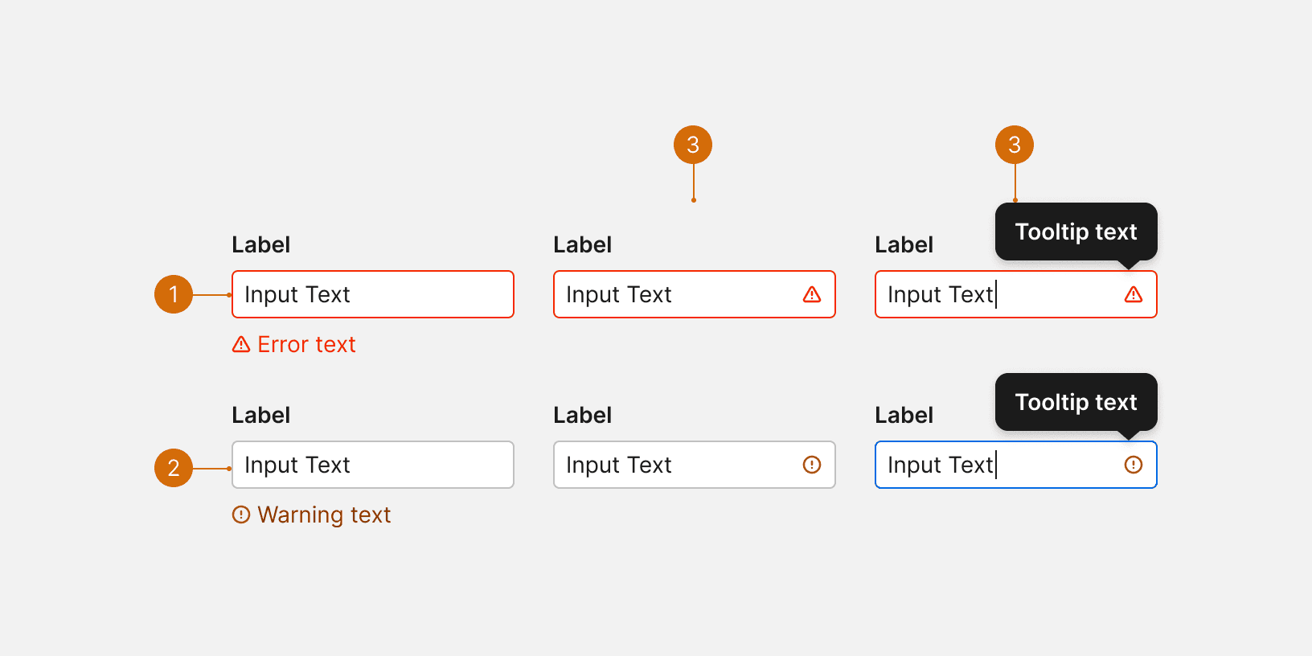Click error triangle icon in middle red input
Screen dimensions: 1312x656
tap(812, 295)
